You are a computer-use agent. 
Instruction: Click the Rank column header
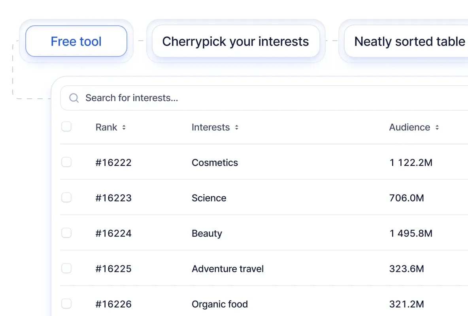coord(106,127)
